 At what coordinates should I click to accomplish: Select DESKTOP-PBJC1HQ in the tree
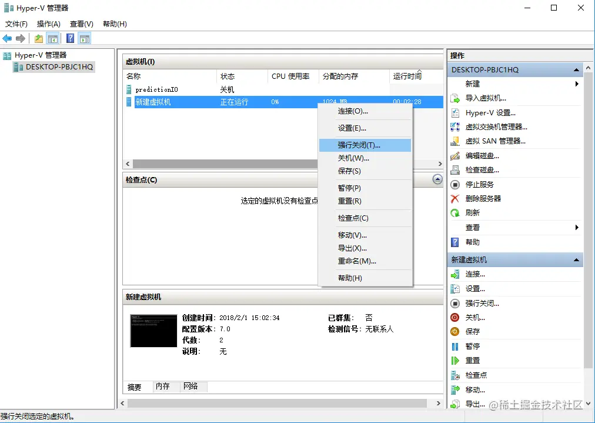coord(54,67)
